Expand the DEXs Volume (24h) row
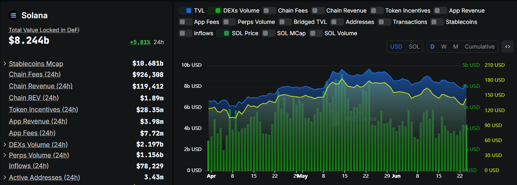Image resolution: width=517 pixels, height=185 pixels. click(x=5, y=145)
